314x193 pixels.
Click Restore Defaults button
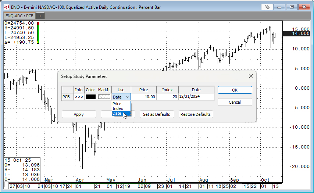click(196, 114)
